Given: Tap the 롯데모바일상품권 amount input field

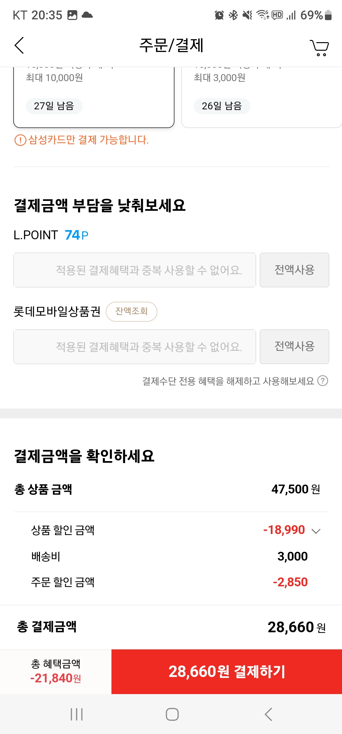Looking at the screenshot, I should pyautogui.click(x=135, y=347).
